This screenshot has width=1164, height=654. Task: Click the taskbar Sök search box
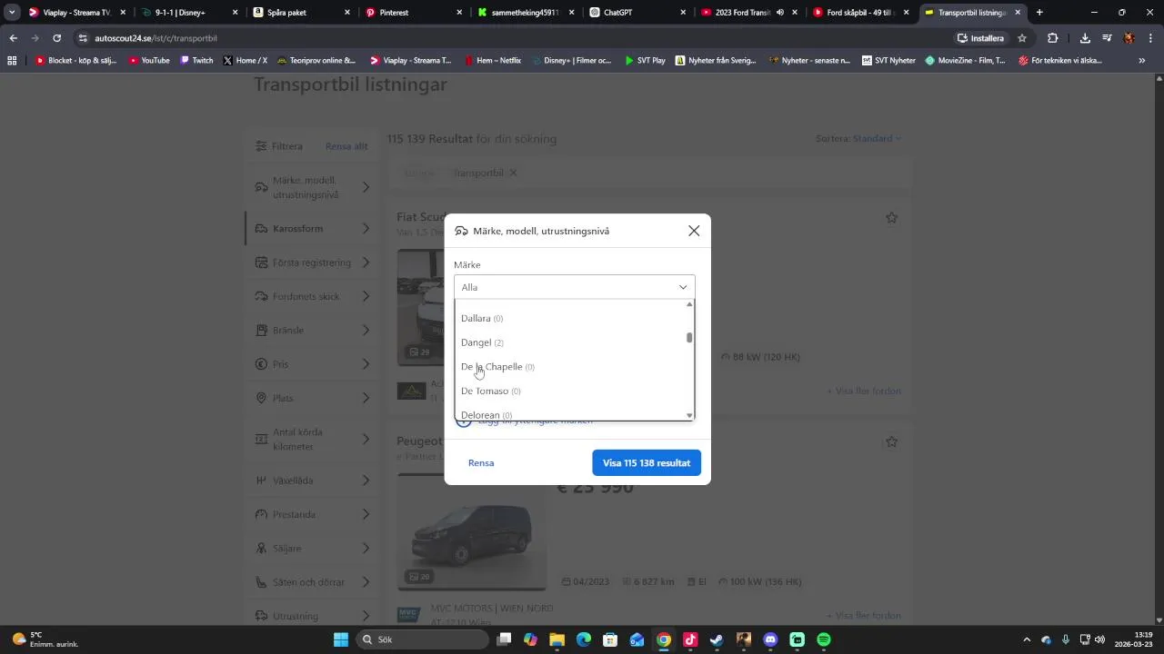click(x=422, y=639)
